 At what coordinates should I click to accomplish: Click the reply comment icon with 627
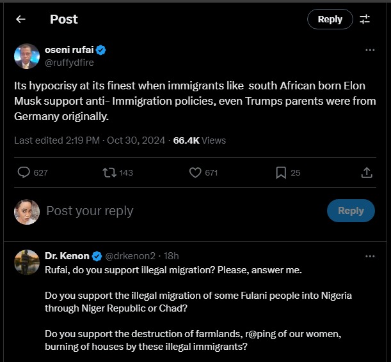click(x=24, y=172)
